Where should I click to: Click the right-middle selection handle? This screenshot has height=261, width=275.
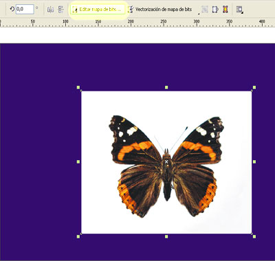[x=254, y=162]
